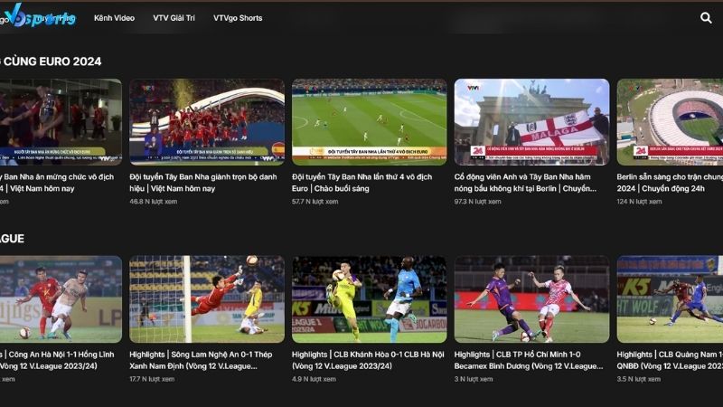The image size is (723, 407).
Task: Open 'Highlights | CLB TP Hồ Chí Minh 1-0 Becamex Bình Dương' title
Action: point(529,360)
